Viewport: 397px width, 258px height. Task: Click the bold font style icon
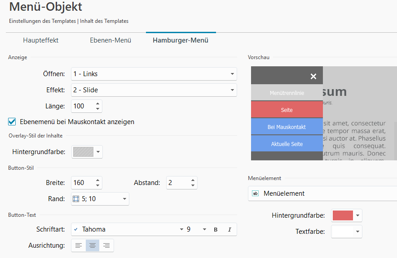coord(216,229)
